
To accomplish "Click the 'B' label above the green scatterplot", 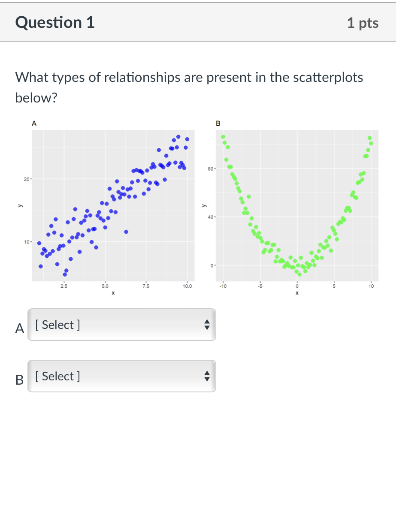I will [218, 123].
